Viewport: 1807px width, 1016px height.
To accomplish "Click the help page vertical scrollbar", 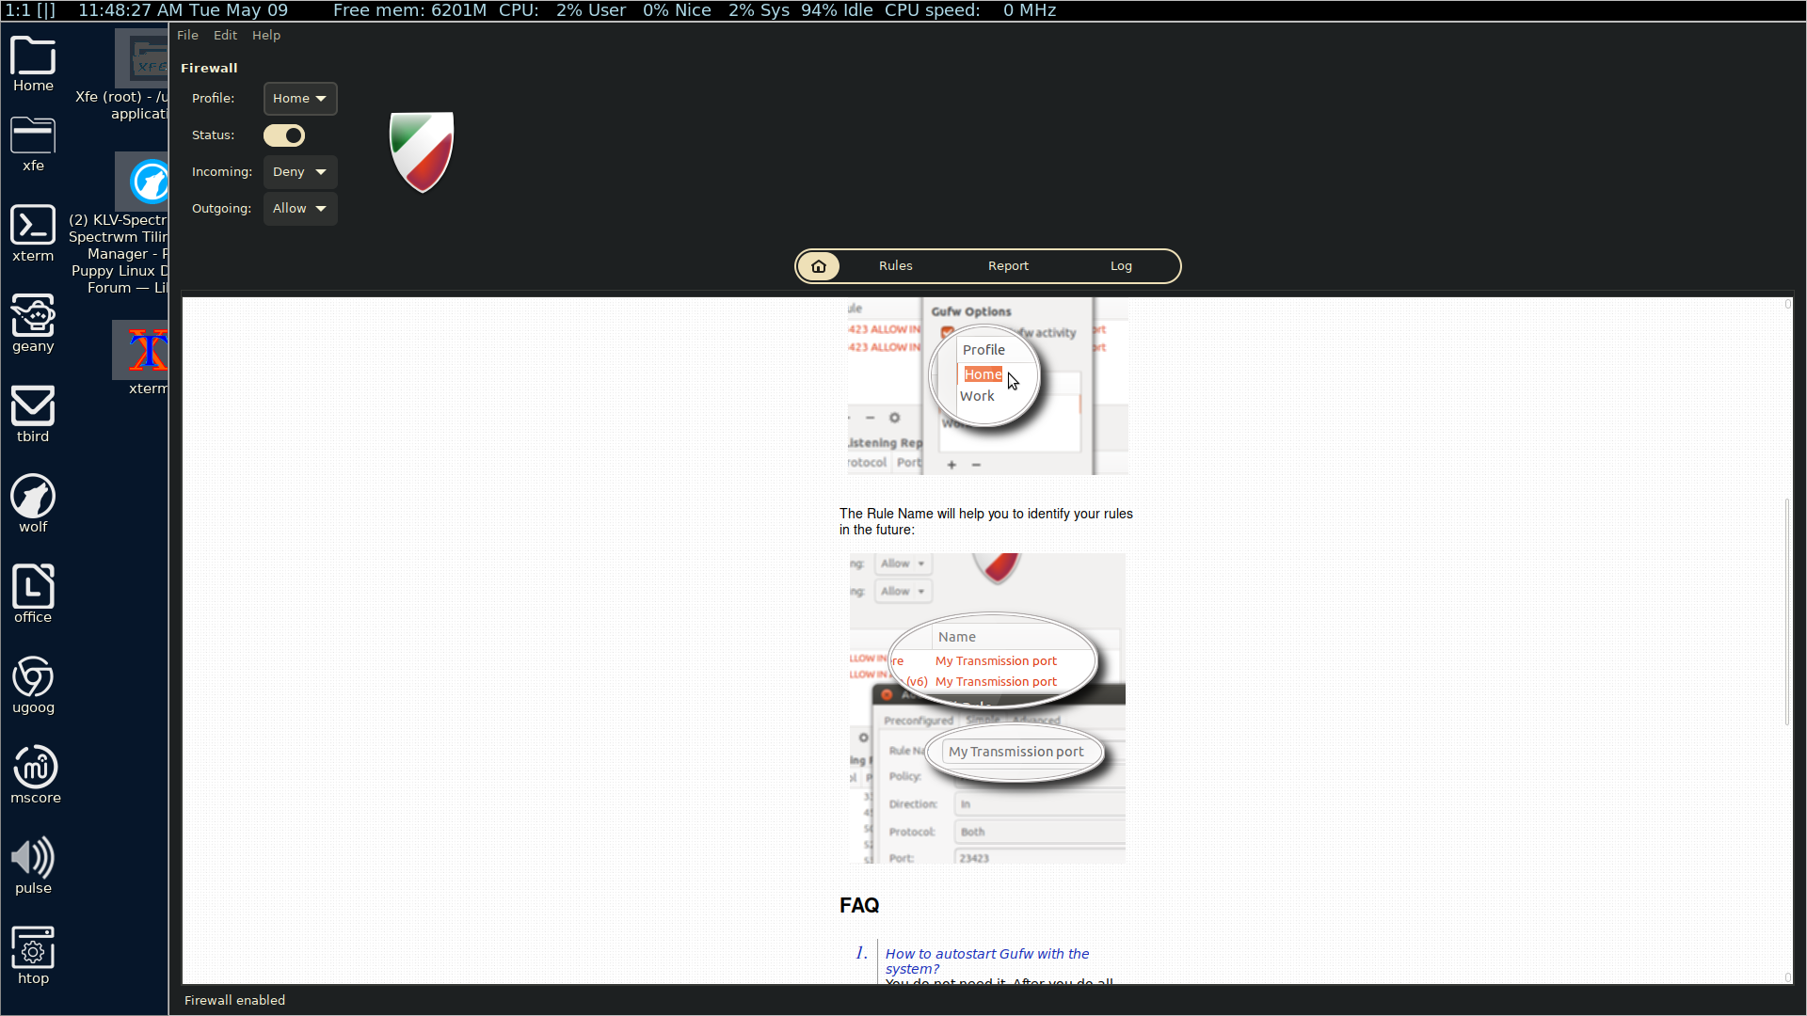I will click(x=1786, y=611).
